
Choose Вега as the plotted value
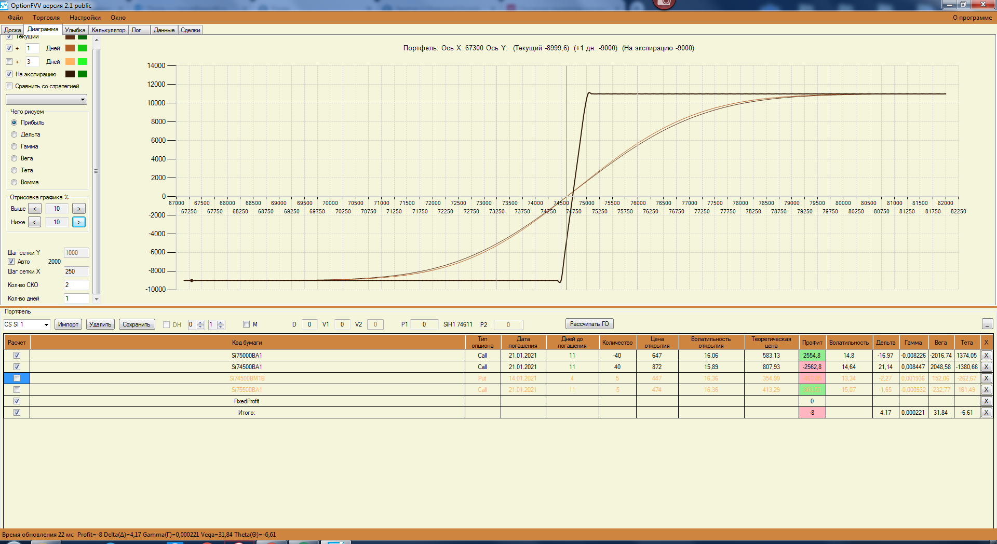[14, 158]
